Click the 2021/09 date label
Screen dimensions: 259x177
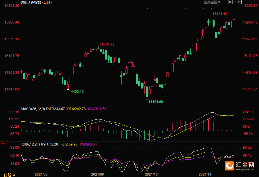point(97,174)
